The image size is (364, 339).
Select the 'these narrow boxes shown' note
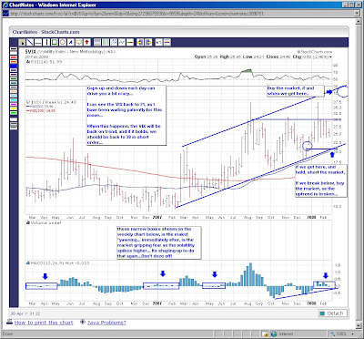point(159,242)
